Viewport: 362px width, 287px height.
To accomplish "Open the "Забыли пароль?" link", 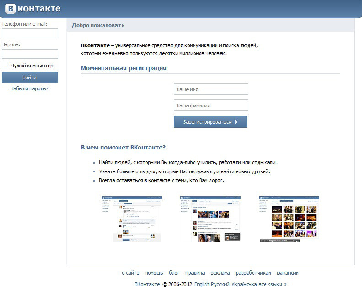I will (29, 88).
